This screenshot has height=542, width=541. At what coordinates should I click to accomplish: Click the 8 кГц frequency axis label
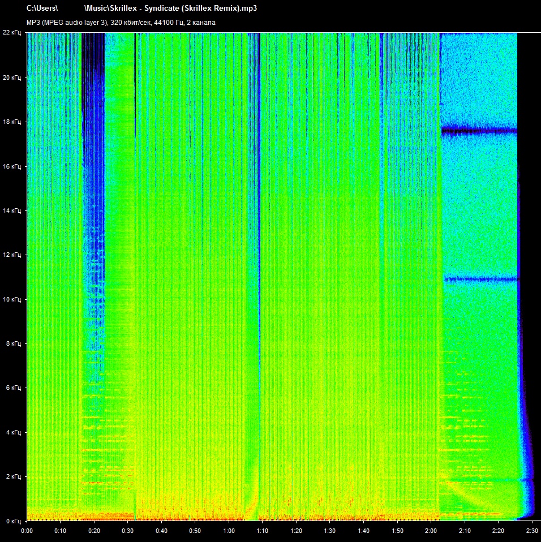point(13,343)
